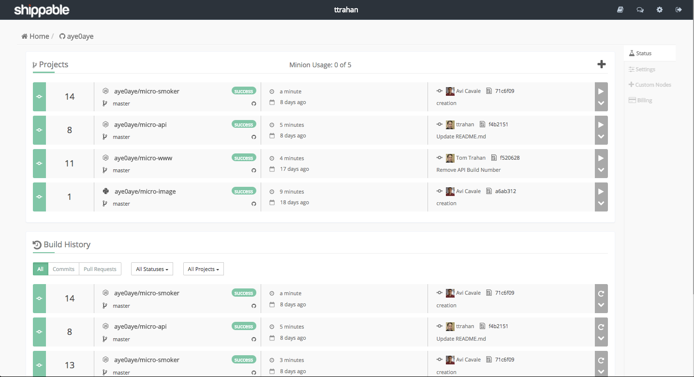Rebuild micro-smoker build 14 in history
694x377 pixels.
(x=601, y=293)
